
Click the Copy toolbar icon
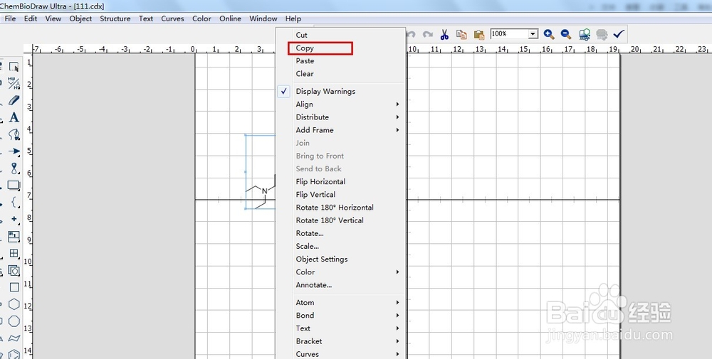point(461,34)
